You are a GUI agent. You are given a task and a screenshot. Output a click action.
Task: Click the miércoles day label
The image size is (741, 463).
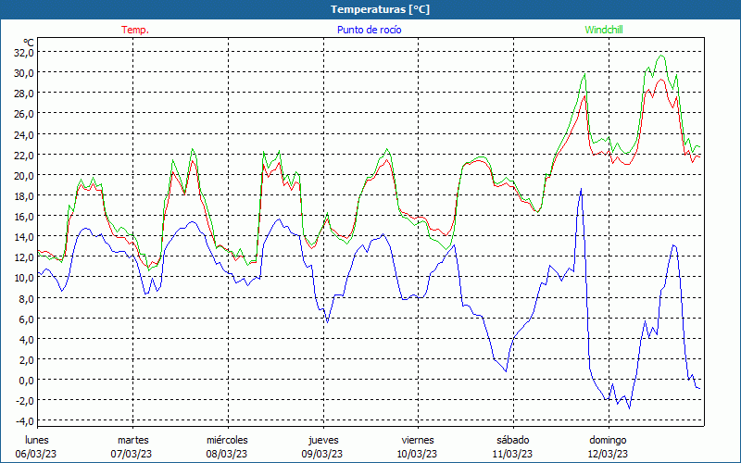(x=227, y=440)
